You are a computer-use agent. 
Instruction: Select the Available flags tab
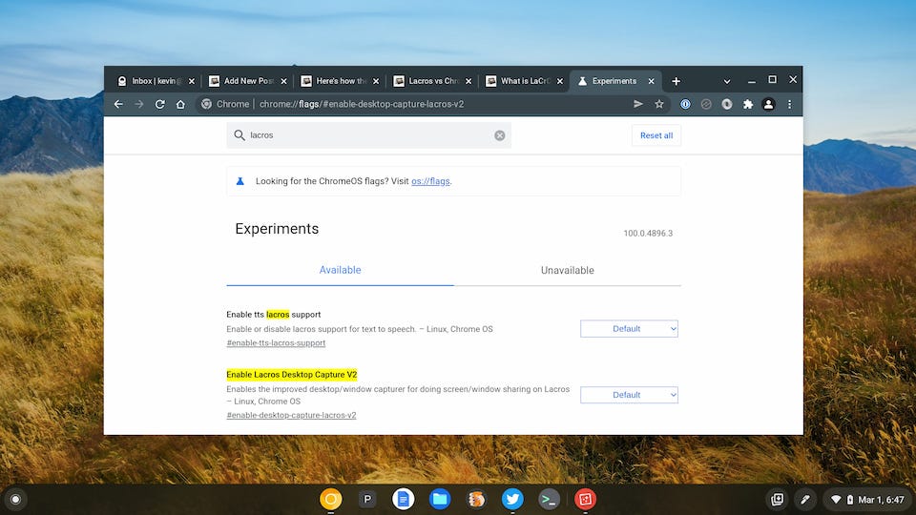(x=340, y=270)
